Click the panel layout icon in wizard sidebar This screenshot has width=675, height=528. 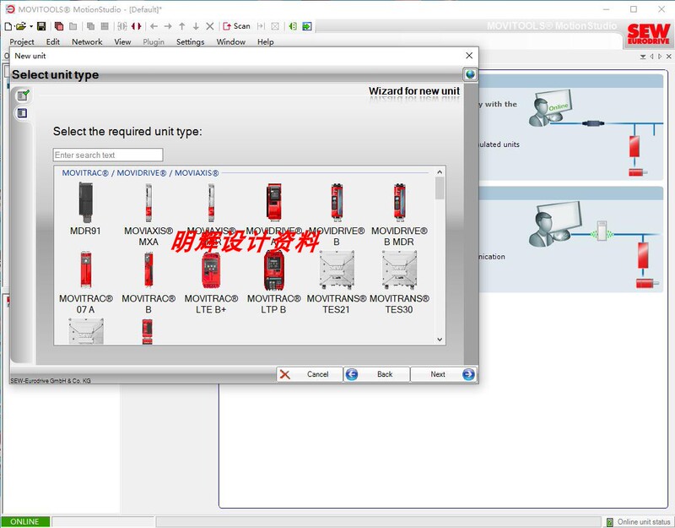[x=23, y=113]
